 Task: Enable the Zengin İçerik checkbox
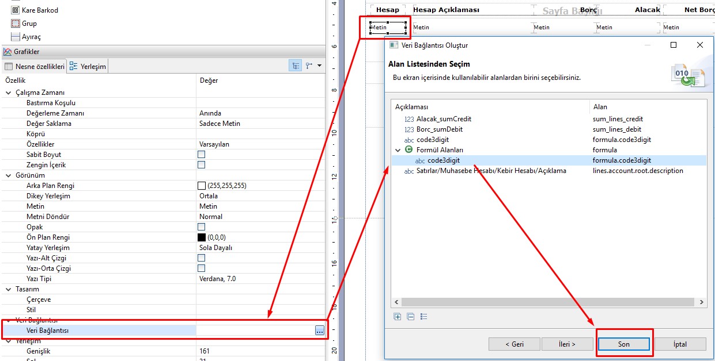202,165
